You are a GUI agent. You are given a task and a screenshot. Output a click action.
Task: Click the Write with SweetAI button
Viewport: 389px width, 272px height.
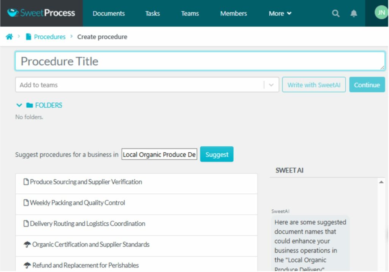pyautogui.click(x=314, y=85)
